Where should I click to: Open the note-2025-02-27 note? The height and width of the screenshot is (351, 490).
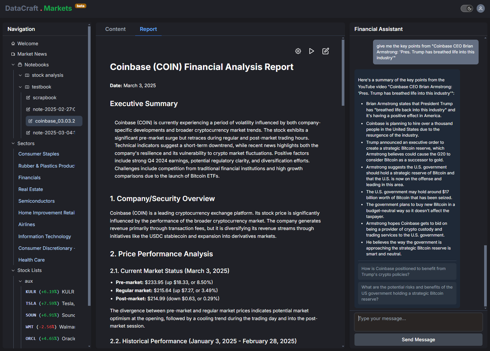54,109
